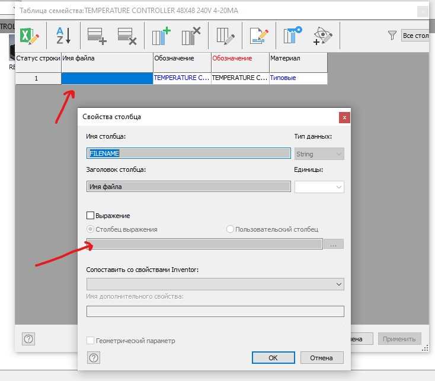Click the Заголовок столбца input field
435x381 pixels.
tap(188, 187)
